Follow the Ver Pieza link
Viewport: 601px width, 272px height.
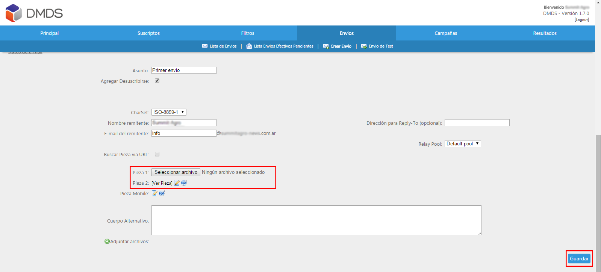click(x=162, y=183)
